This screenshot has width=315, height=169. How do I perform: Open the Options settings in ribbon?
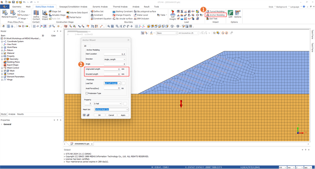click(238, 14)
